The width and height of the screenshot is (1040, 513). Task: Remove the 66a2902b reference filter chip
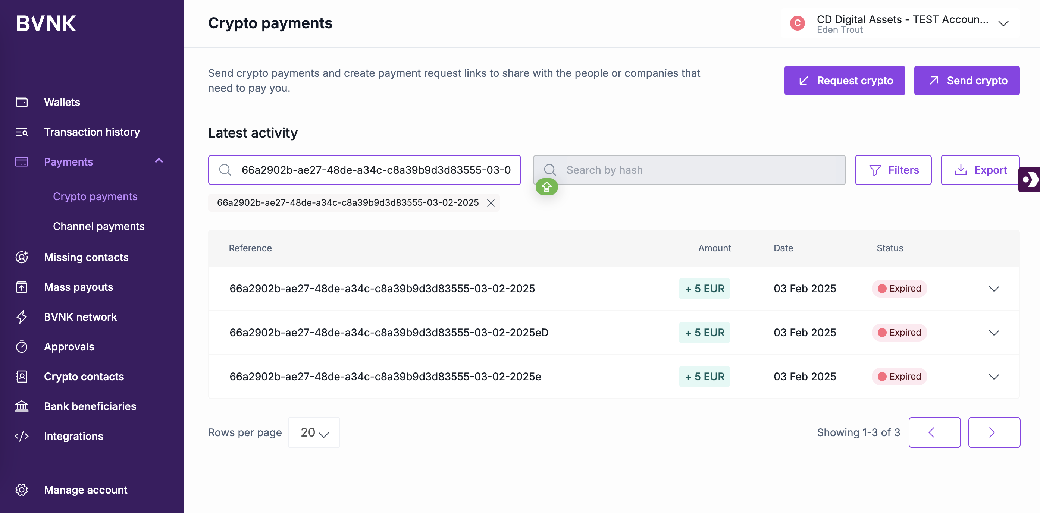coord(491,202)
